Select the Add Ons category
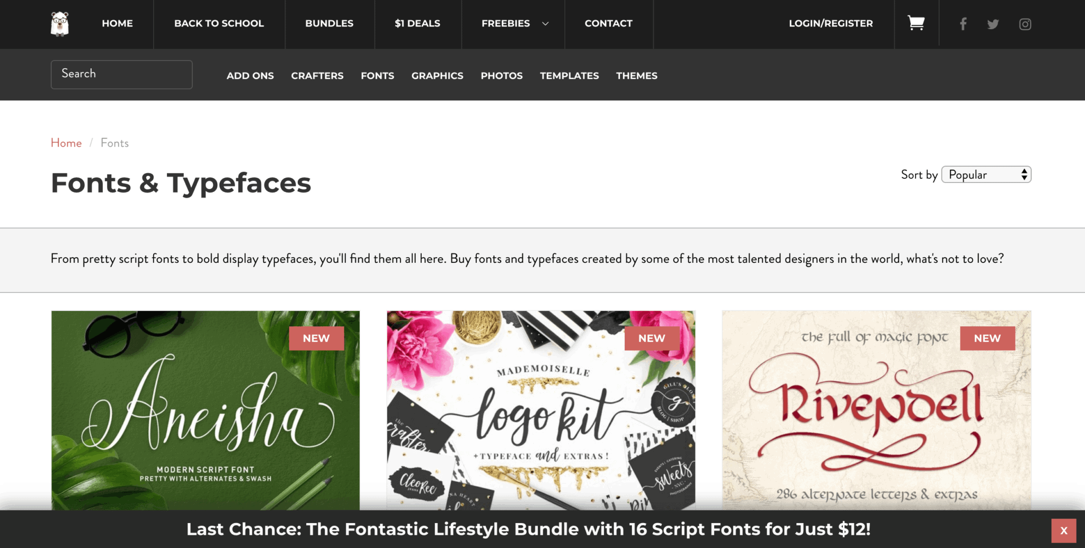Image resolution: width=1085 pixels, height=548 pixels. click(250, 76)
